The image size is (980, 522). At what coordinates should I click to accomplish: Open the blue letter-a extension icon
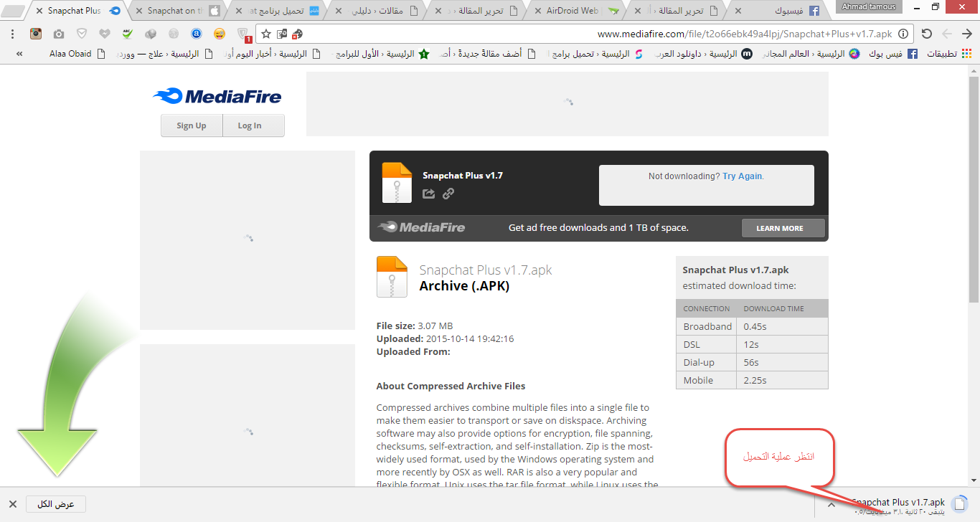point(197,34)
